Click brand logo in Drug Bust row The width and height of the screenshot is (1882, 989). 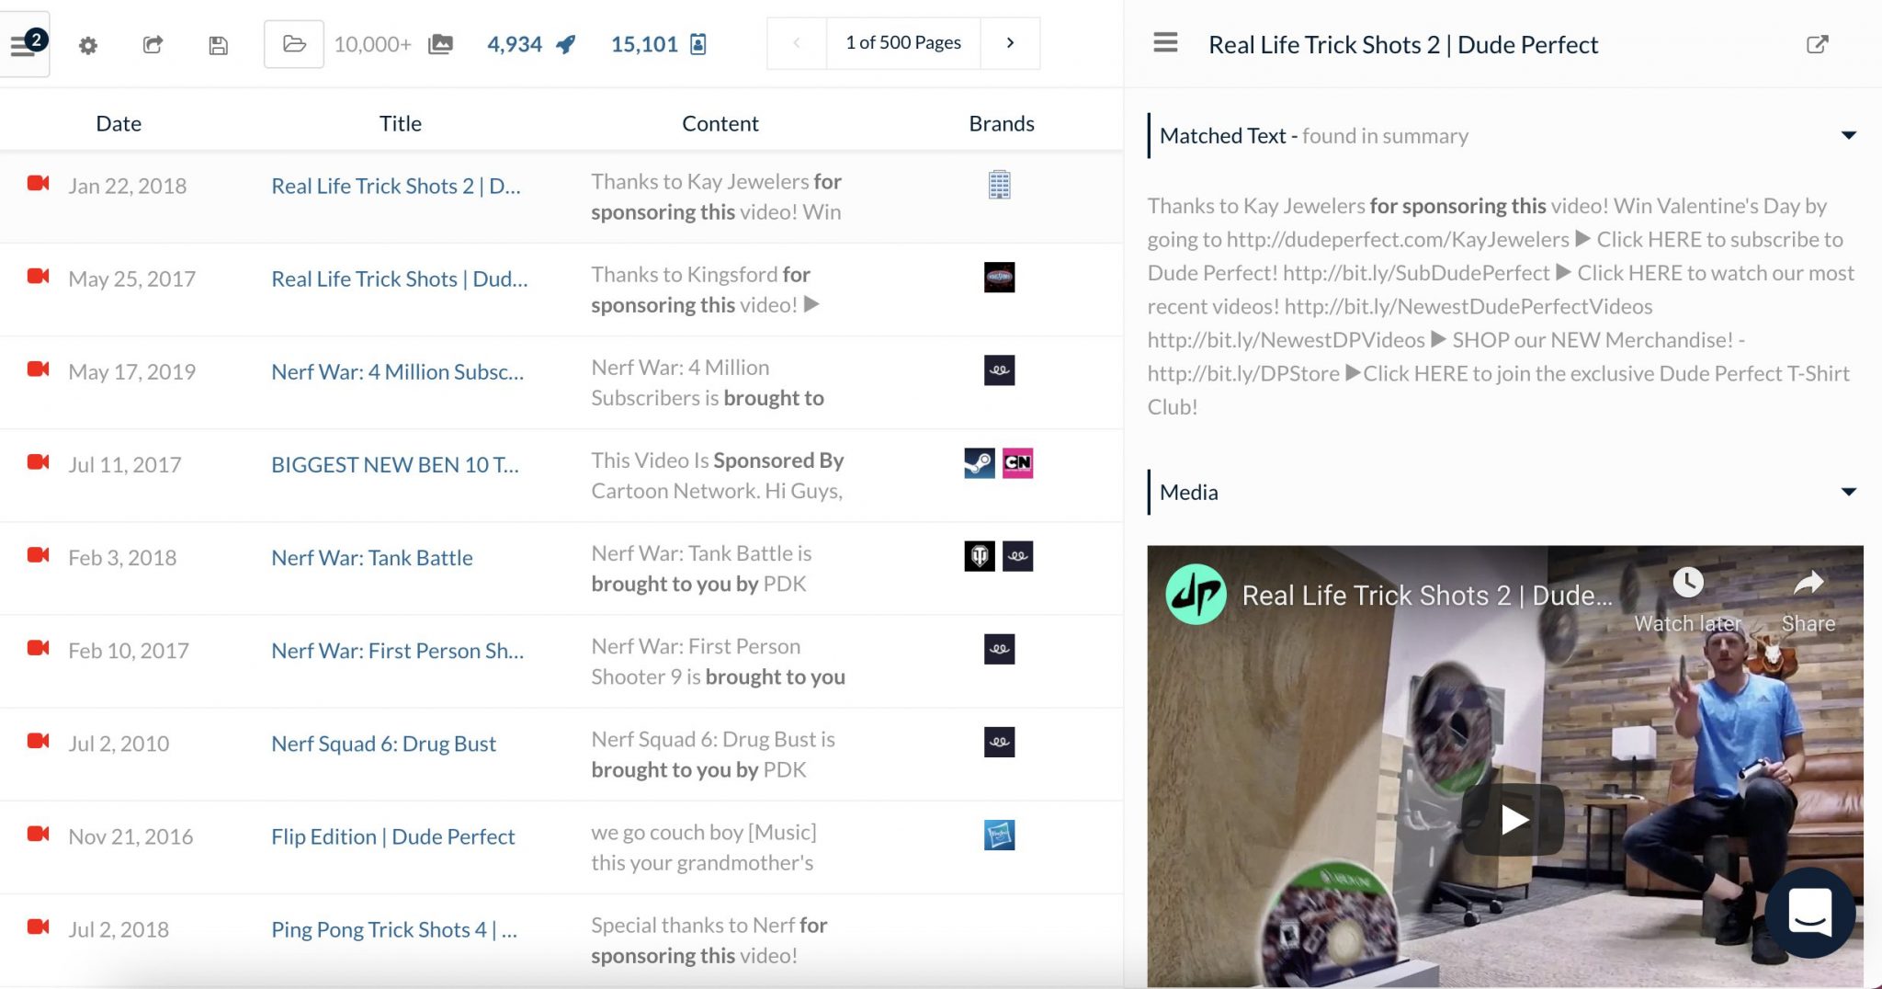tap(1000, 742)
